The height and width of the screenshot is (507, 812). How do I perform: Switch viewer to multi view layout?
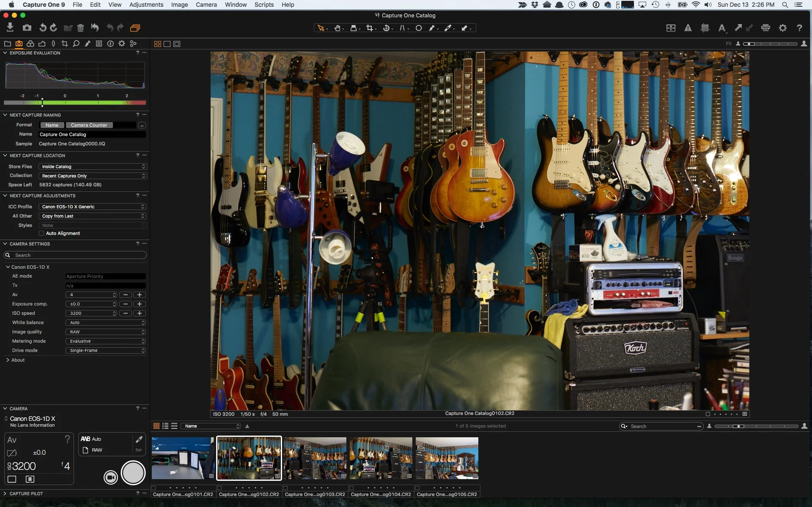click(x=157, y=44)
